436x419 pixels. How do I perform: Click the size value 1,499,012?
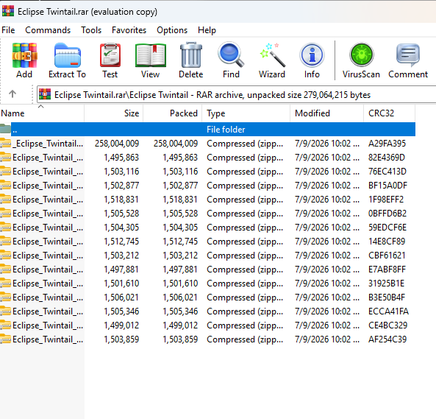tap(121, 325)
